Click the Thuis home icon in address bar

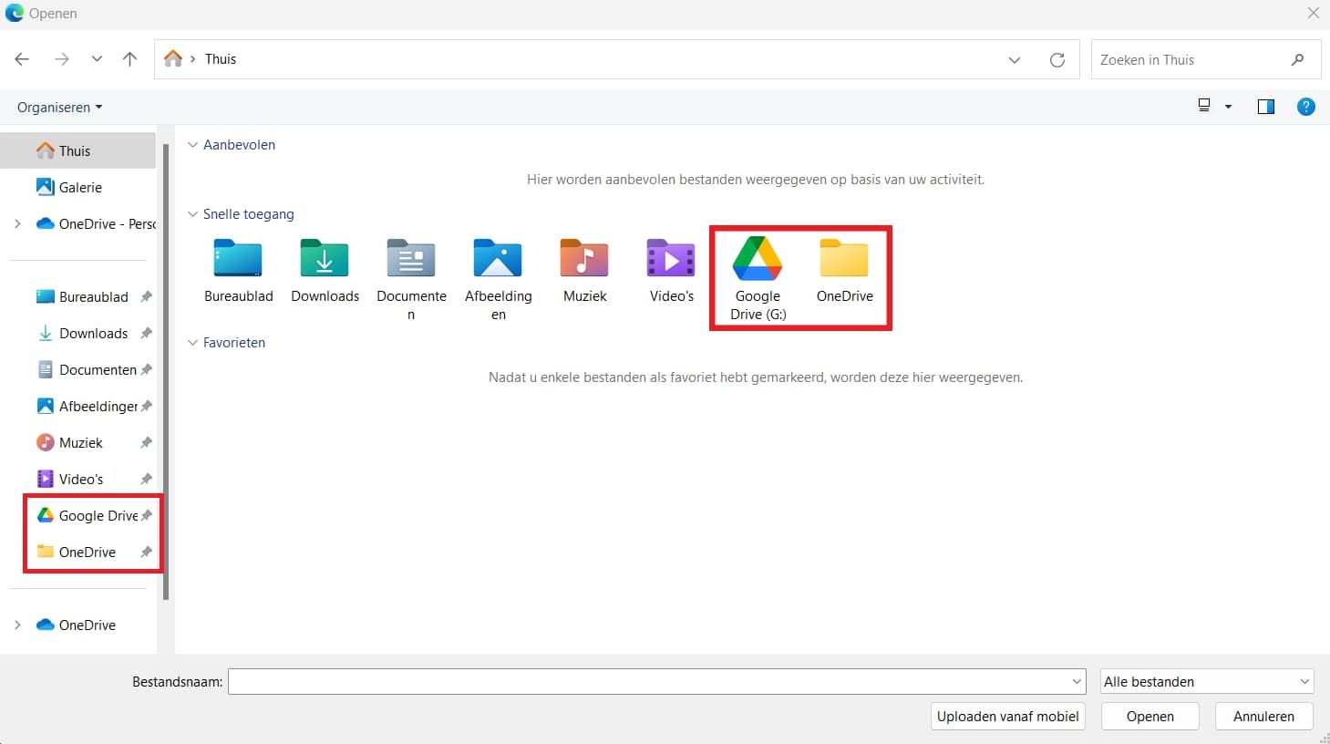(x=173, y=59)
